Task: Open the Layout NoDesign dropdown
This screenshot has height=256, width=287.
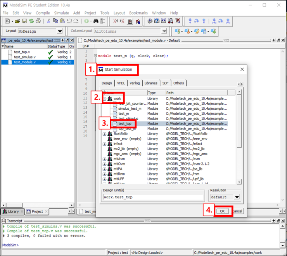Action: 60,31
